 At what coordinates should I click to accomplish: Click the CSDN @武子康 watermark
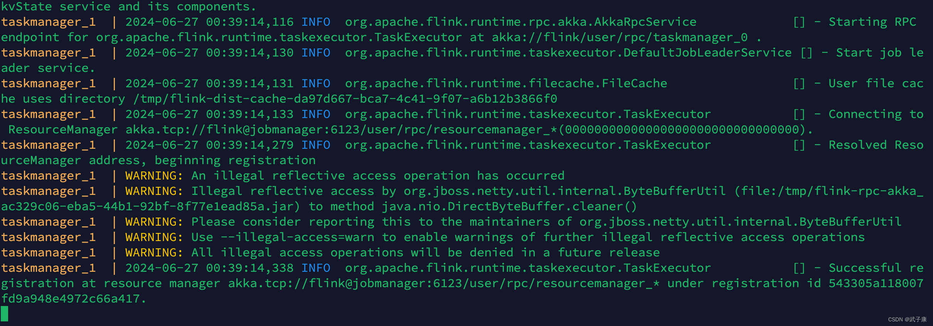point(907,319)
